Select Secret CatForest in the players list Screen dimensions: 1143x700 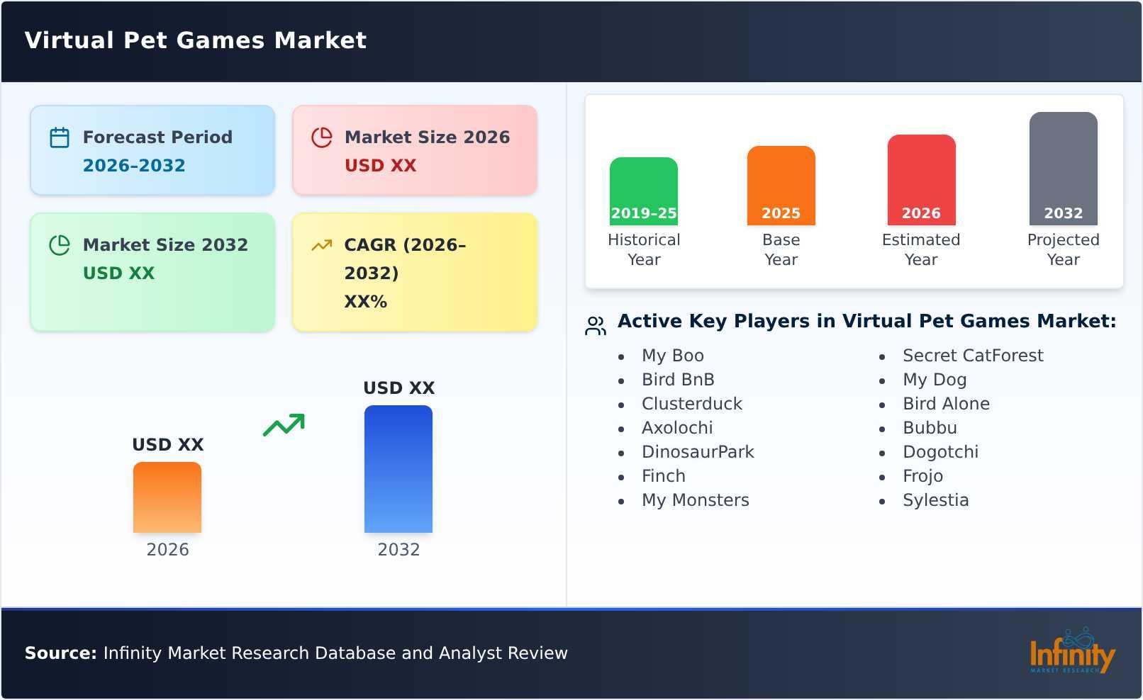point(973,356)
